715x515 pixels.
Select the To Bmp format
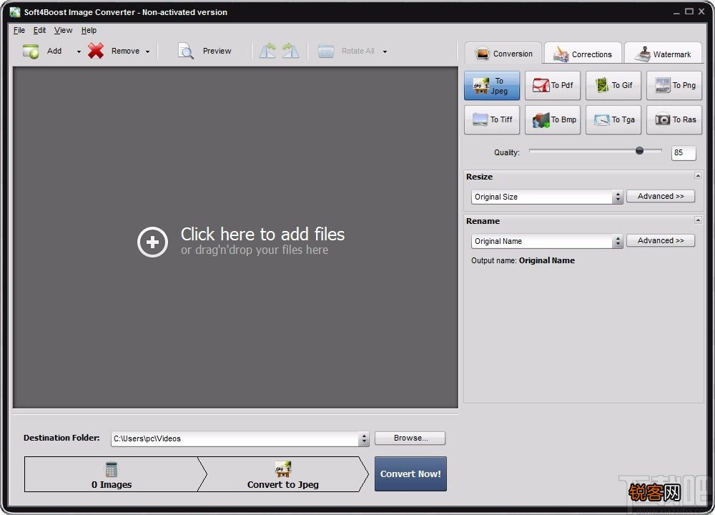553,119
